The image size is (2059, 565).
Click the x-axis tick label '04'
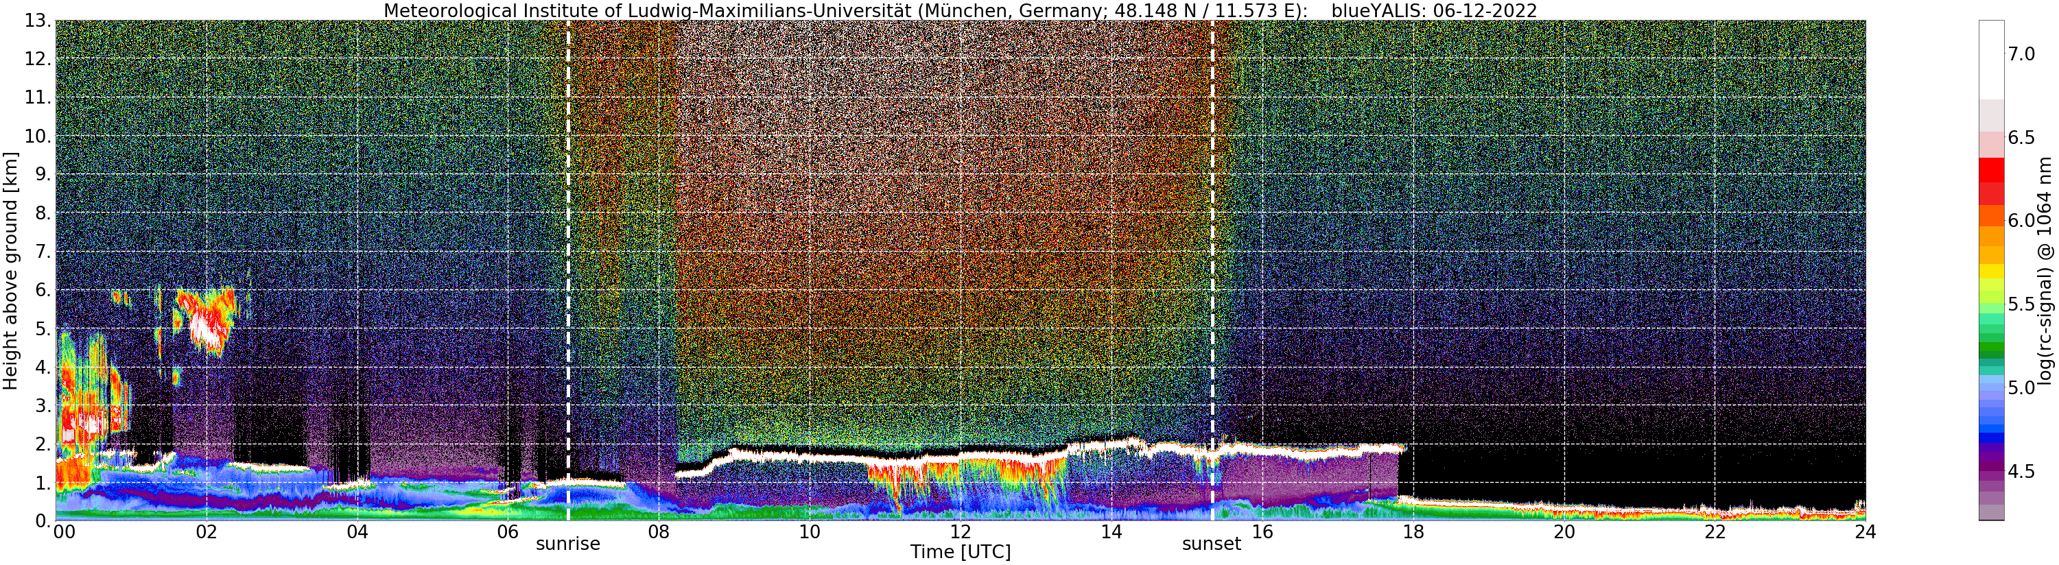[357, 531]
